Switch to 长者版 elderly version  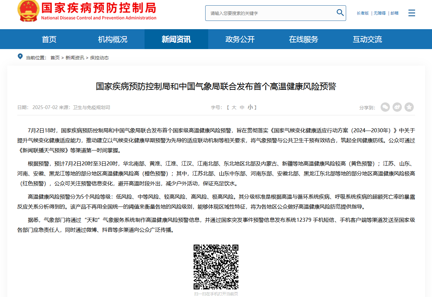point(362,13)
